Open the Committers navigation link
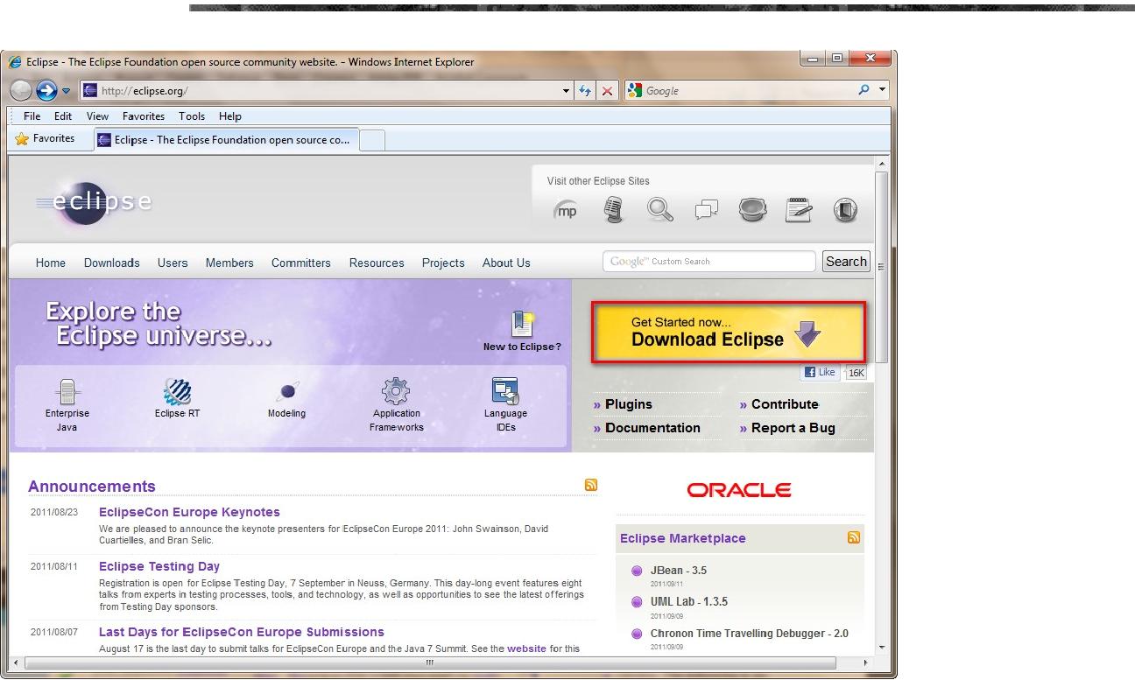The height and width of the screenshot is (680, 1135). [301, 263]
